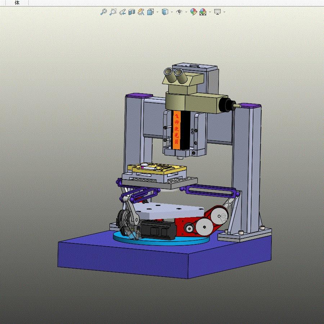Expand the View Settings dropdown arrow
This screenshot has height=324, width=324.
point(224,12)
